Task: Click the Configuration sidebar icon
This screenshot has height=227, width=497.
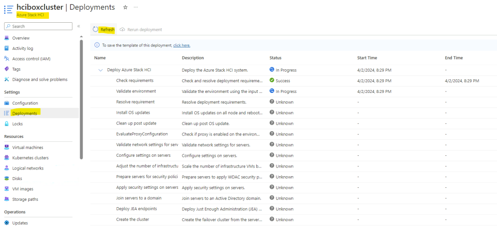Action: click(x=7, y=103)
